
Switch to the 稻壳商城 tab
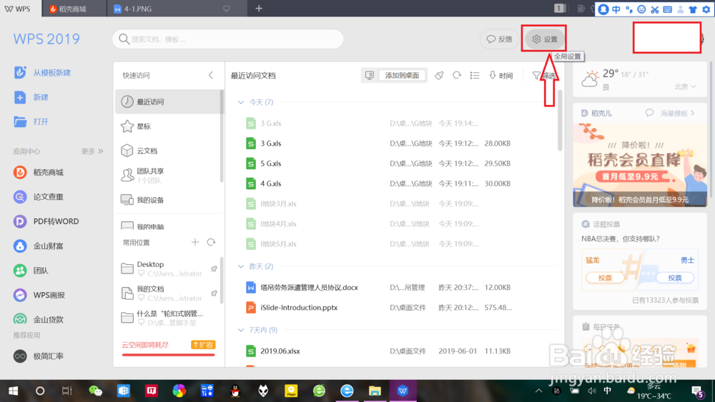(x=73, y=9)
